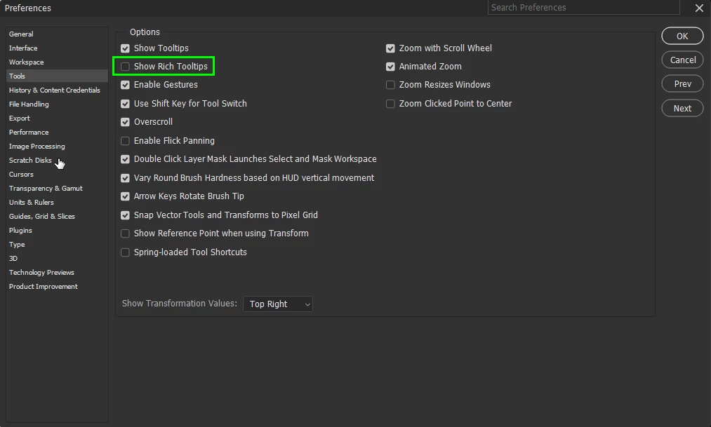
Task: Enable Show Reference Point when using Transform
Action: click(x=125, y=233)
